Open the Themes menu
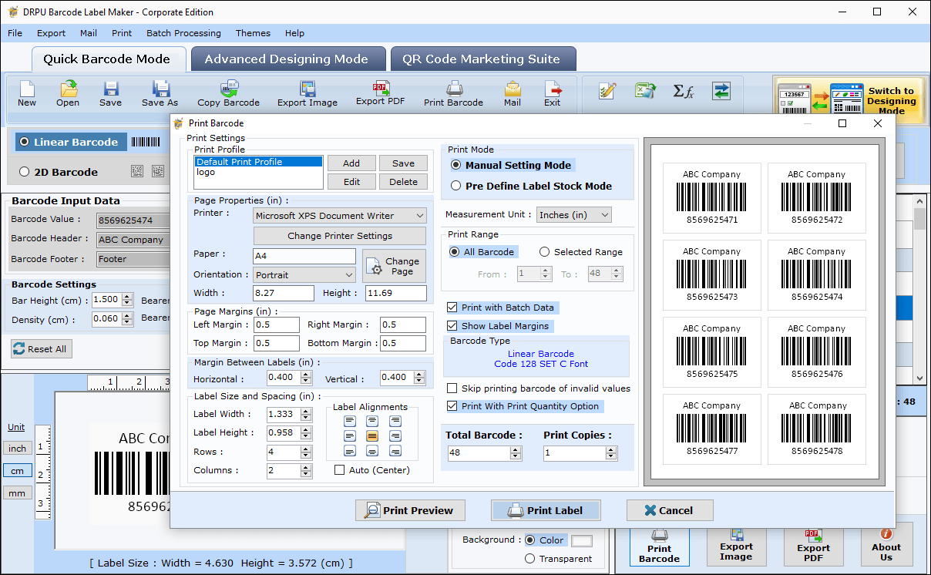 (253, 33)
